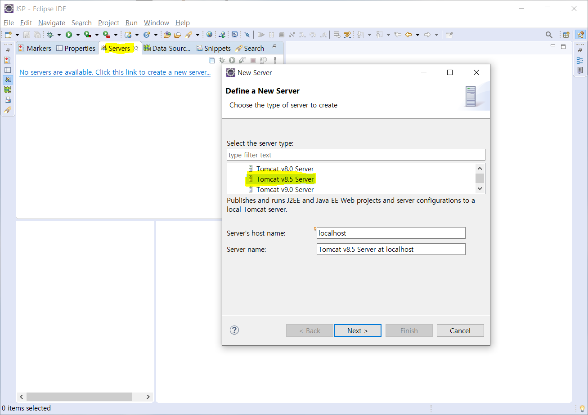588x415 pixels.
Task: Click the tip lightbulb icon in status bar
Action: click(x=582, y=408)
